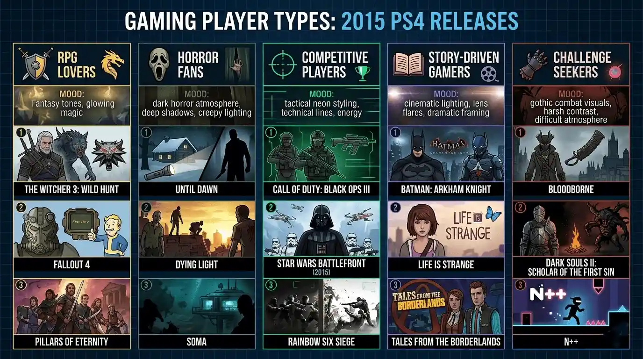
Task: Click the 'Star Wars Battlefront' game label
Action: (321, 264)
